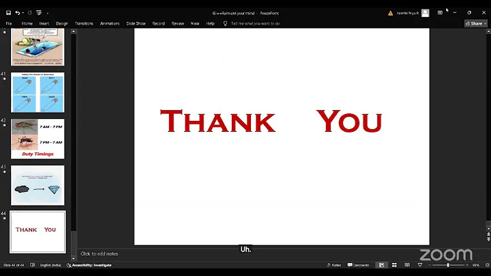Viewport: 491px width, 276px height.
Task: Switch to Reading View icon
Action: coord(407,265)
